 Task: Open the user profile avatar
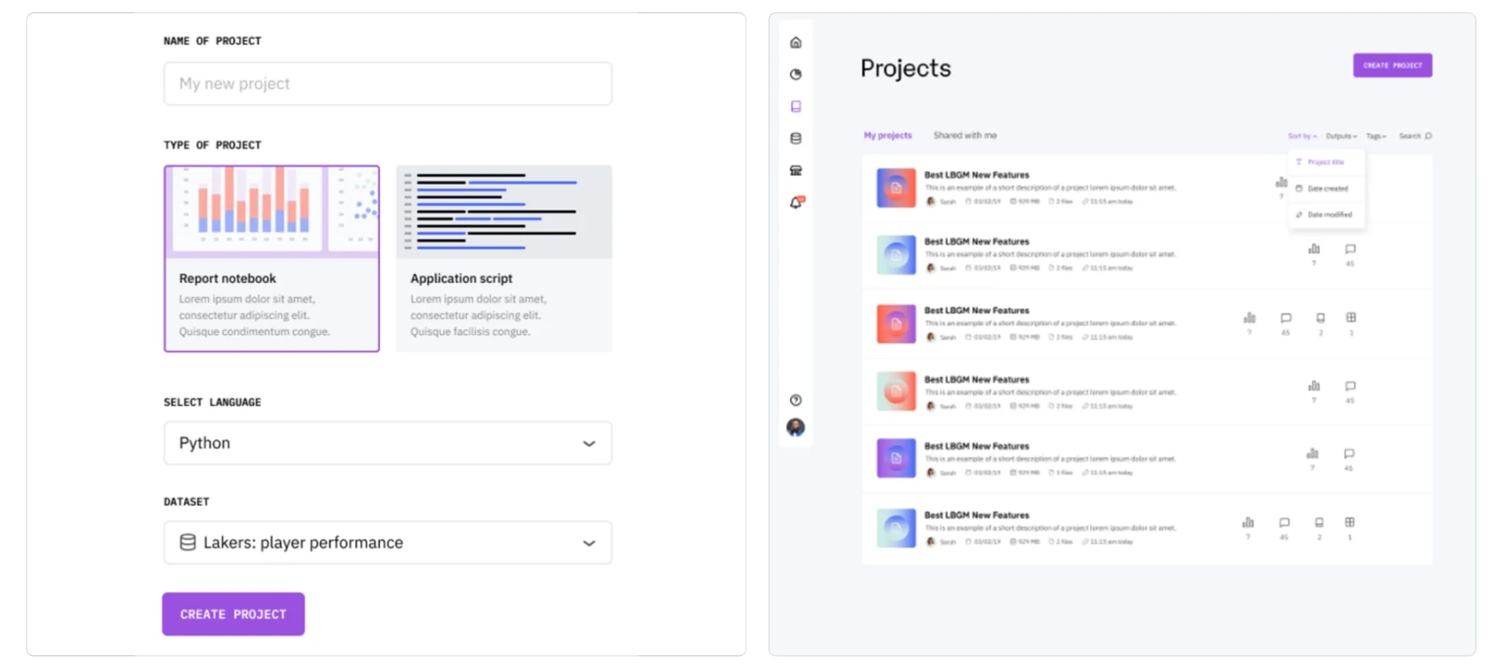796,427
